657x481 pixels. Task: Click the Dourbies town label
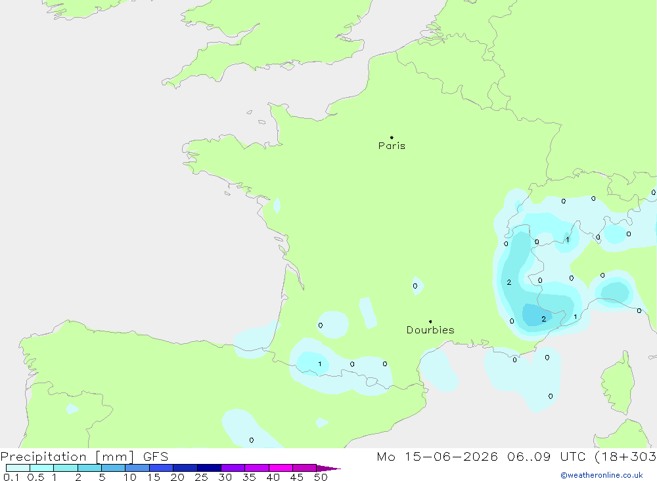click(x=430, y=330)
